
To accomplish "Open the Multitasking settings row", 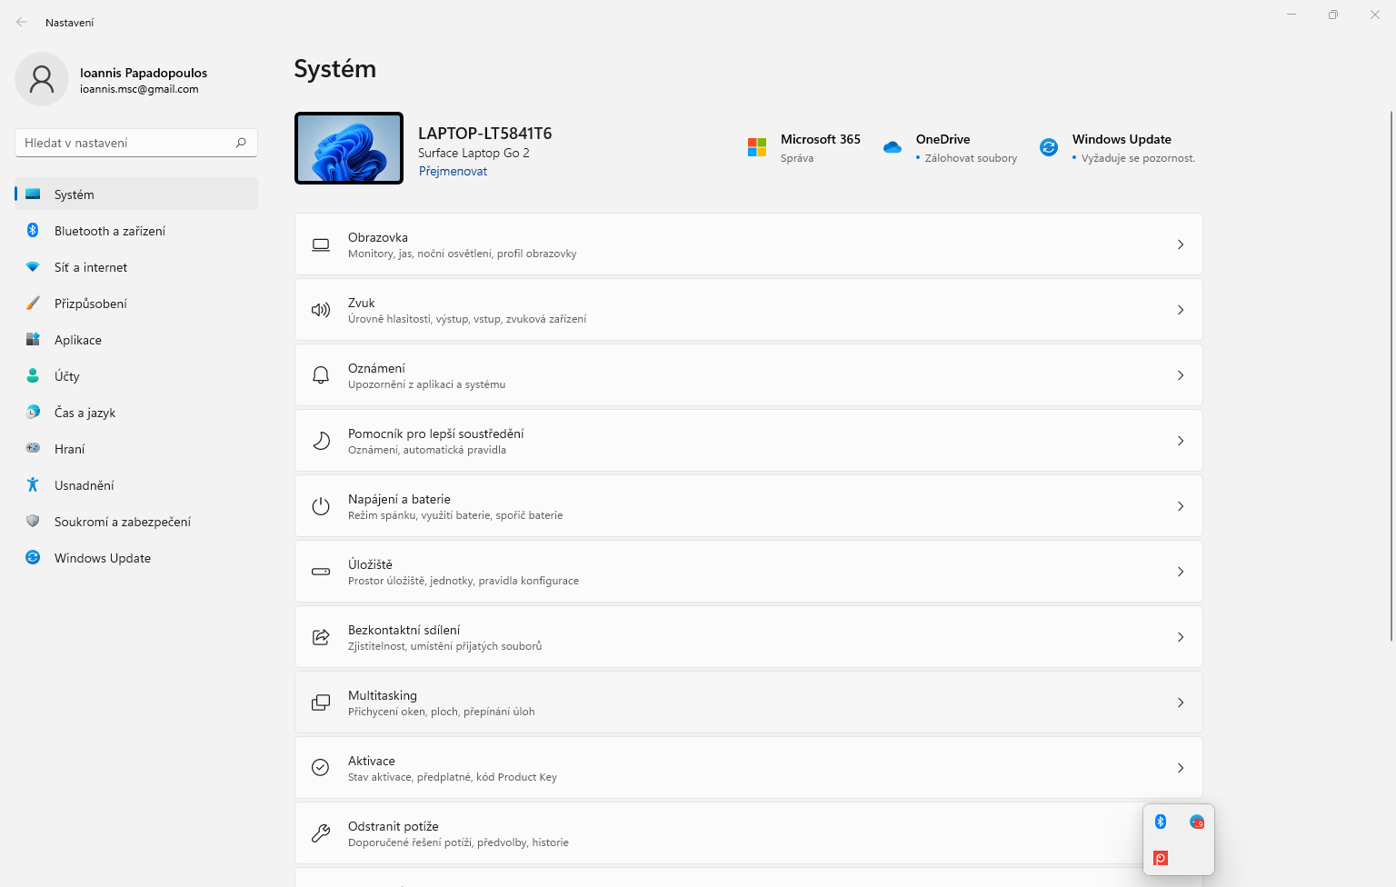I will coord(747,703).
